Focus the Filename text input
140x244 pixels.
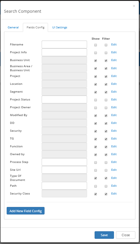coord(64,45)
